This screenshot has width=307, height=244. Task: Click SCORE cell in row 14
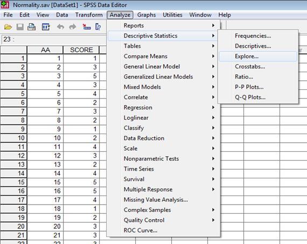pos(81,173)
